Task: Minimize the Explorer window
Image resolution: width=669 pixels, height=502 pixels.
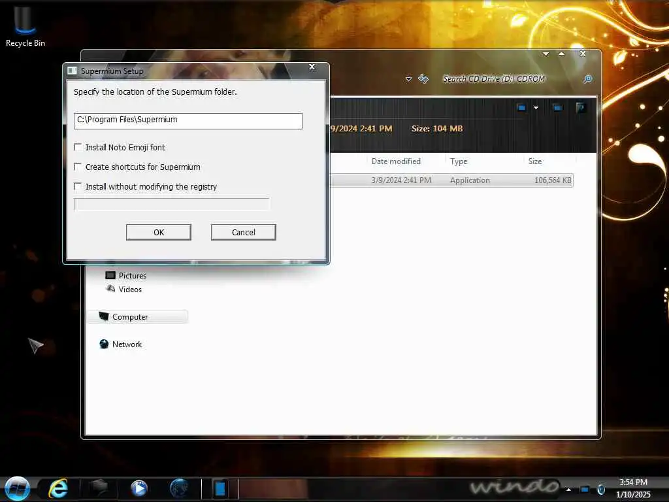Action: point(546,54)
